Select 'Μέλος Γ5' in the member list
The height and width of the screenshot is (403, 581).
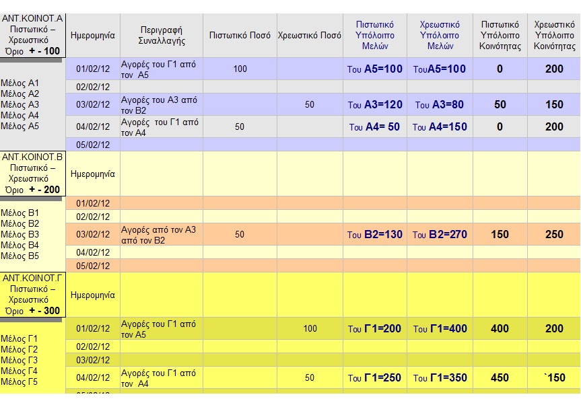click(x=19, y=381)
